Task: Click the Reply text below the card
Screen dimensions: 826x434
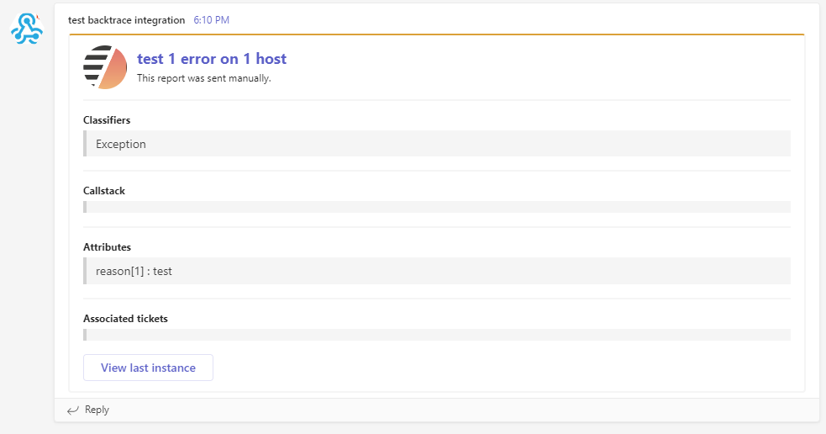Action: click(x=97, y=410)
